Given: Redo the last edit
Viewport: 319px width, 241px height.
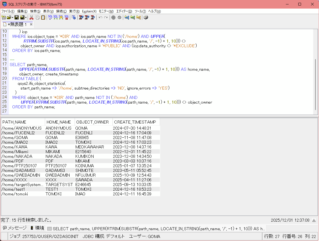Looking at the screenshot, I should pyautogui.click(x=106, y=17).
